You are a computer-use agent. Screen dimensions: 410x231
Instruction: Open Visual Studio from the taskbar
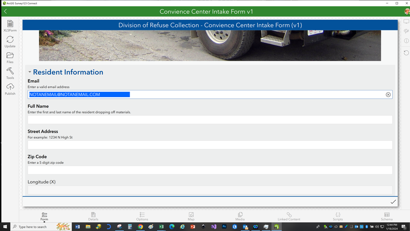coord(214,226)
